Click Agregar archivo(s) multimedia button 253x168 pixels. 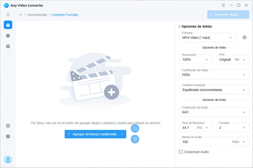coord(95,134)
